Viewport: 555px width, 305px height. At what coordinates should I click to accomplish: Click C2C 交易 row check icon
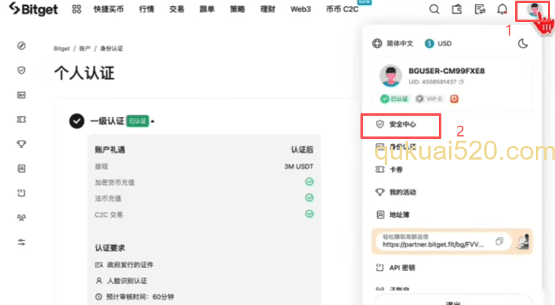tap(309, 214)
